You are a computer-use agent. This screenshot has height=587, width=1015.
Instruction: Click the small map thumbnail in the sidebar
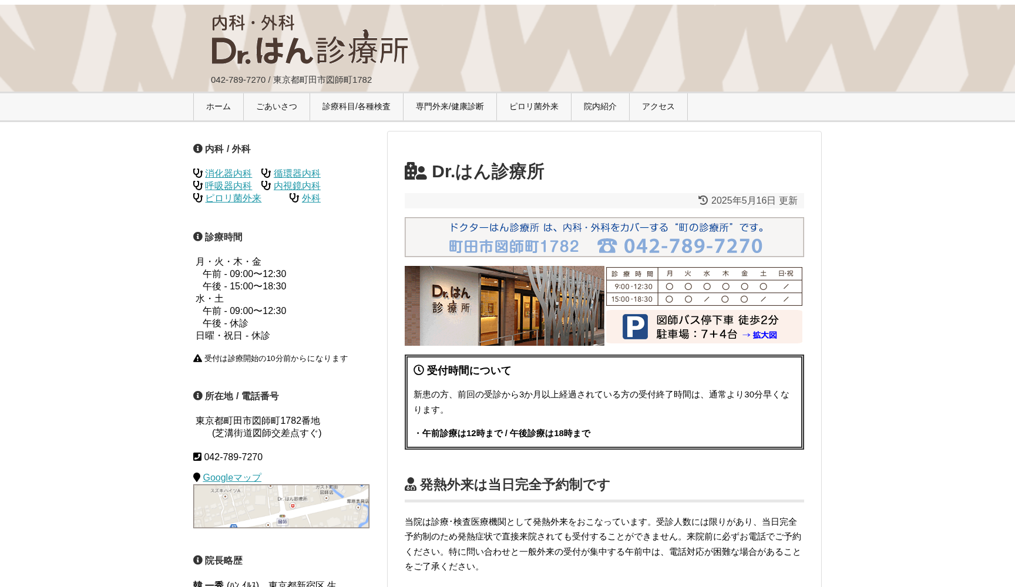pyautogui.click(x=281, y=507)
